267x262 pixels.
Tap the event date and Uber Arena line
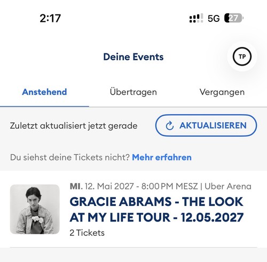(160, 186)
